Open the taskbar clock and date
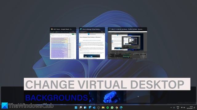This screenshot has width=197, height=110. 190,108
